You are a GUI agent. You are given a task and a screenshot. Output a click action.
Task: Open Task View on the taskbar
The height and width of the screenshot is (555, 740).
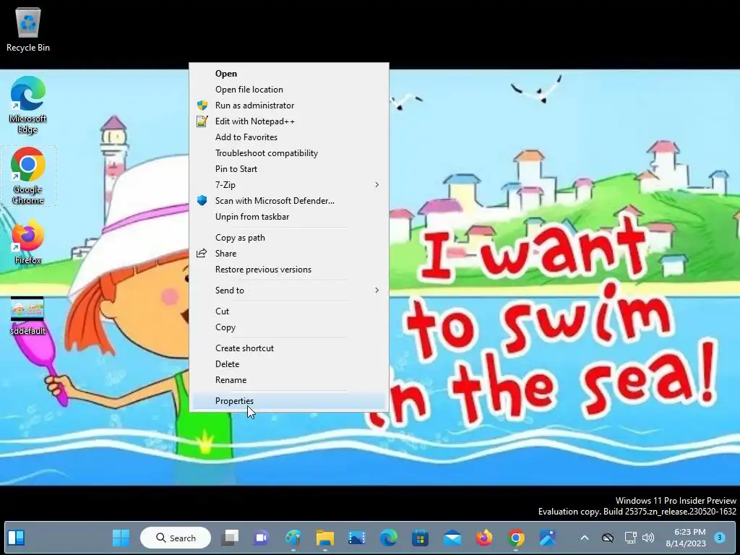[231, 538]
